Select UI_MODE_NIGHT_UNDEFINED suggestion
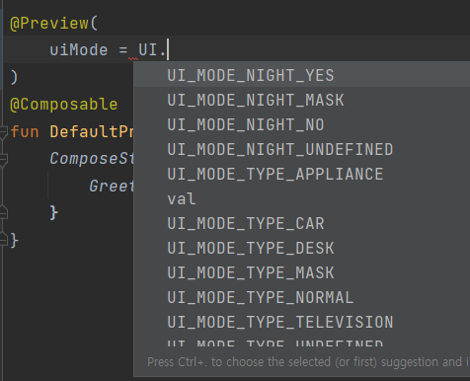The image size is (470, 381). [302, 149]
